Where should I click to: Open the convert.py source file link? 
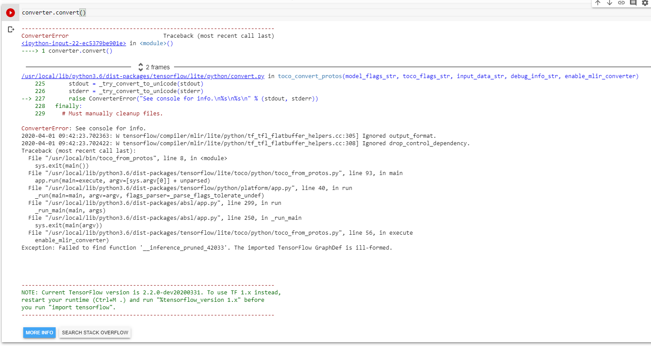[142, 75]
